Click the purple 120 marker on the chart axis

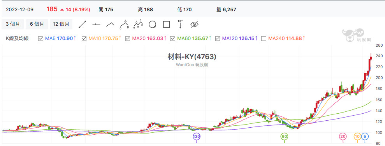coord(197,136)
